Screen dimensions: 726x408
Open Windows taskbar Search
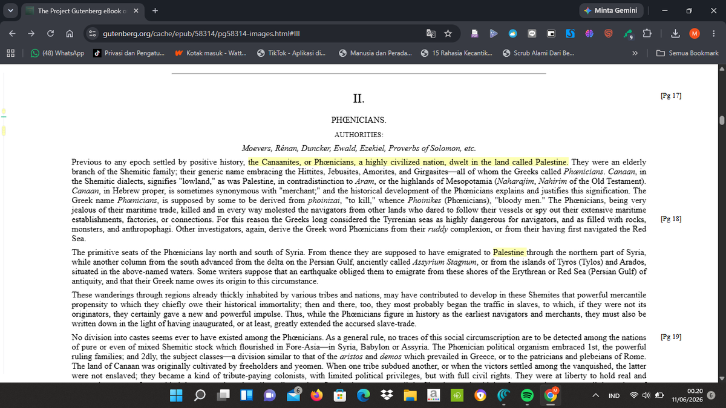tap(200, 395)
